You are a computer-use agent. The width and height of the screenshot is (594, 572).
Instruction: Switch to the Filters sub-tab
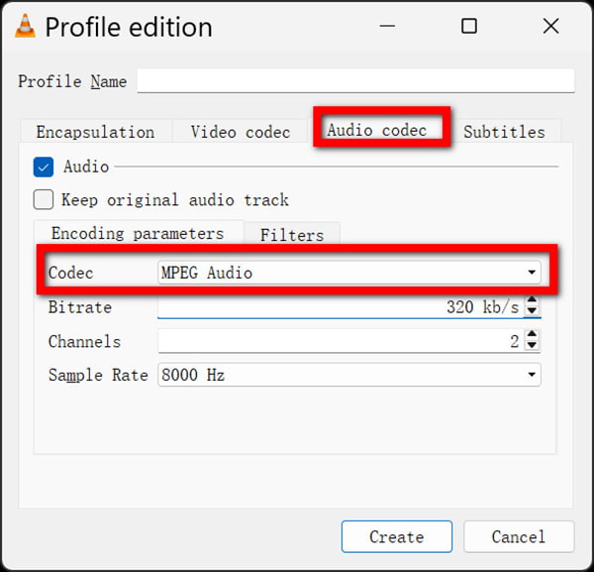292,234
